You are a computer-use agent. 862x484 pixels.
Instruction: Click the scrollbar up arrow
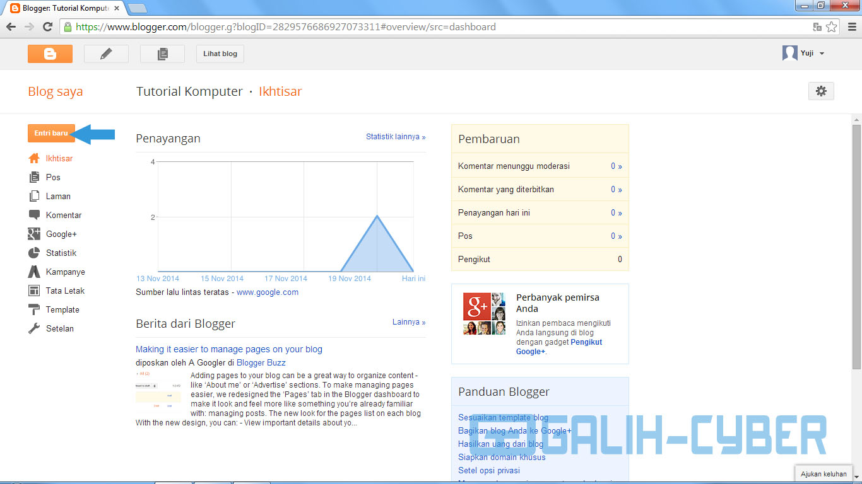point(856,119)
